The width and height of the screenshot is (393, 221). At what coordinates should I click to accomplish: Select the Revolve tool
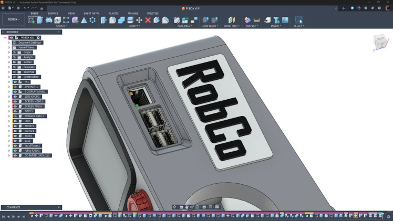[49, 20]
